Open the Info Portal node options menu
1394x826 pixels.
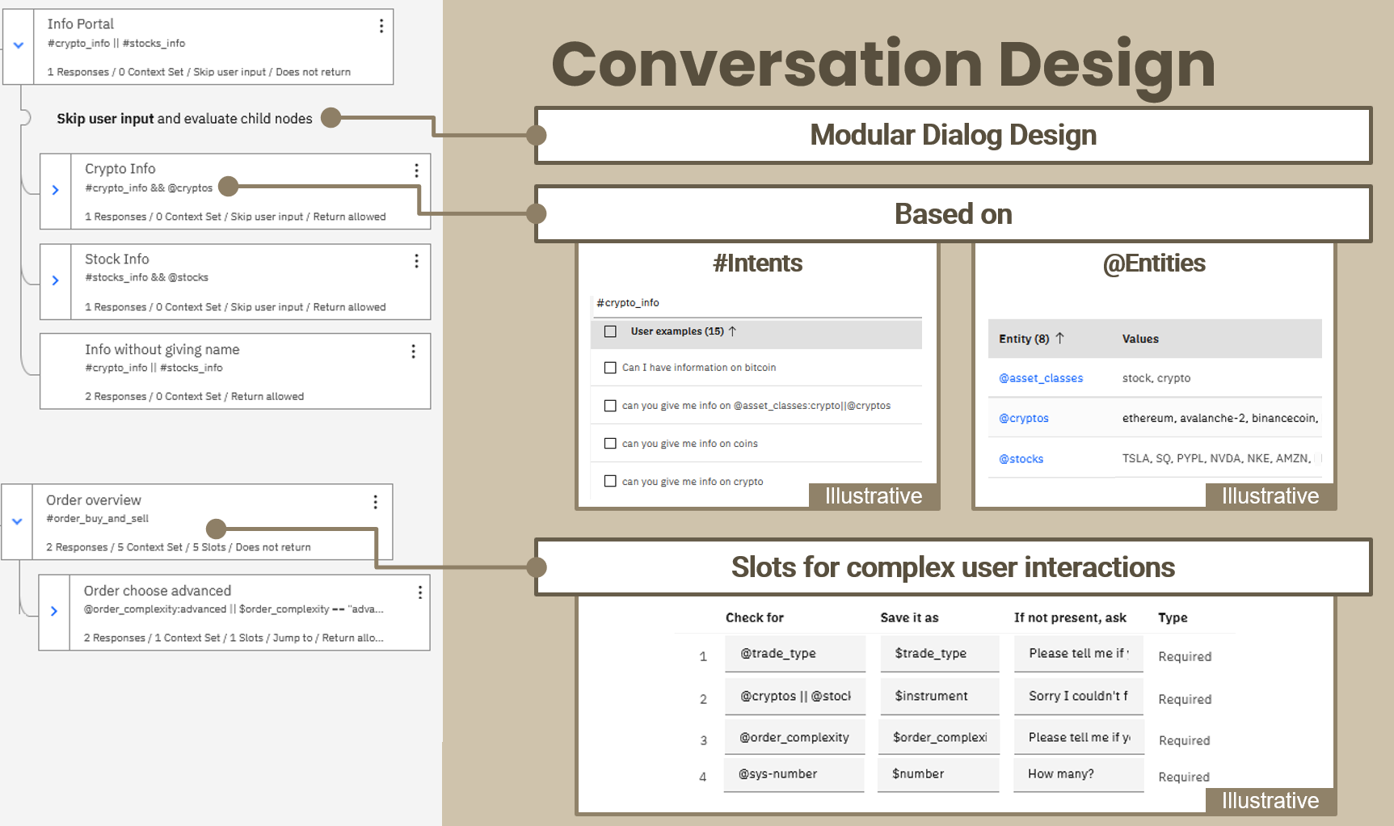381,25
